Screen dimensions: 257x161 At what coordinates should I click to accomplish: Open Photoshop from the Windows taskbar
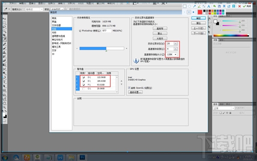pyautogui.click(x=82, y=158)
